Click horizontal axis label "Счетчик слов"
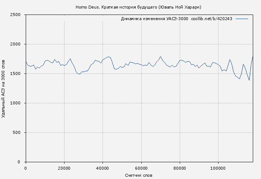This screenshot has width=261, height=179. pyautogui.click(x=139, y=175)
